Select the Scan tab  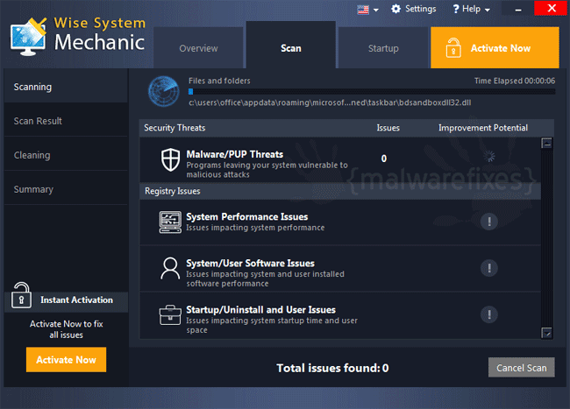(x=291, y=45)
